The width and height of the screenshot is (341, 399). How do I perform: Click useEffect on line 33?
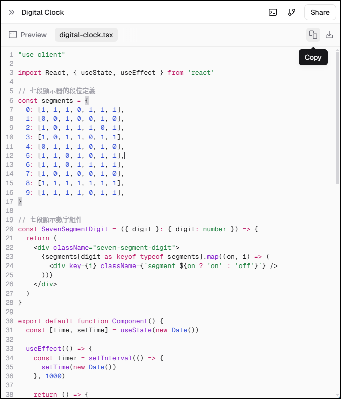pyautogui.click(x=43, y=348)
